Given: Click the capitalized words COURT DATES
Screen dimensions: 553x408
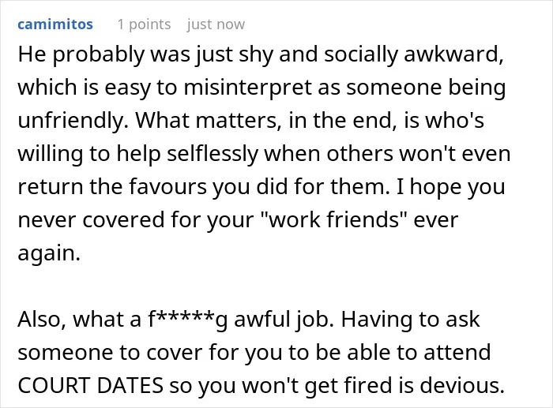Looking at the screenshot, I should (x=91, y=385).
